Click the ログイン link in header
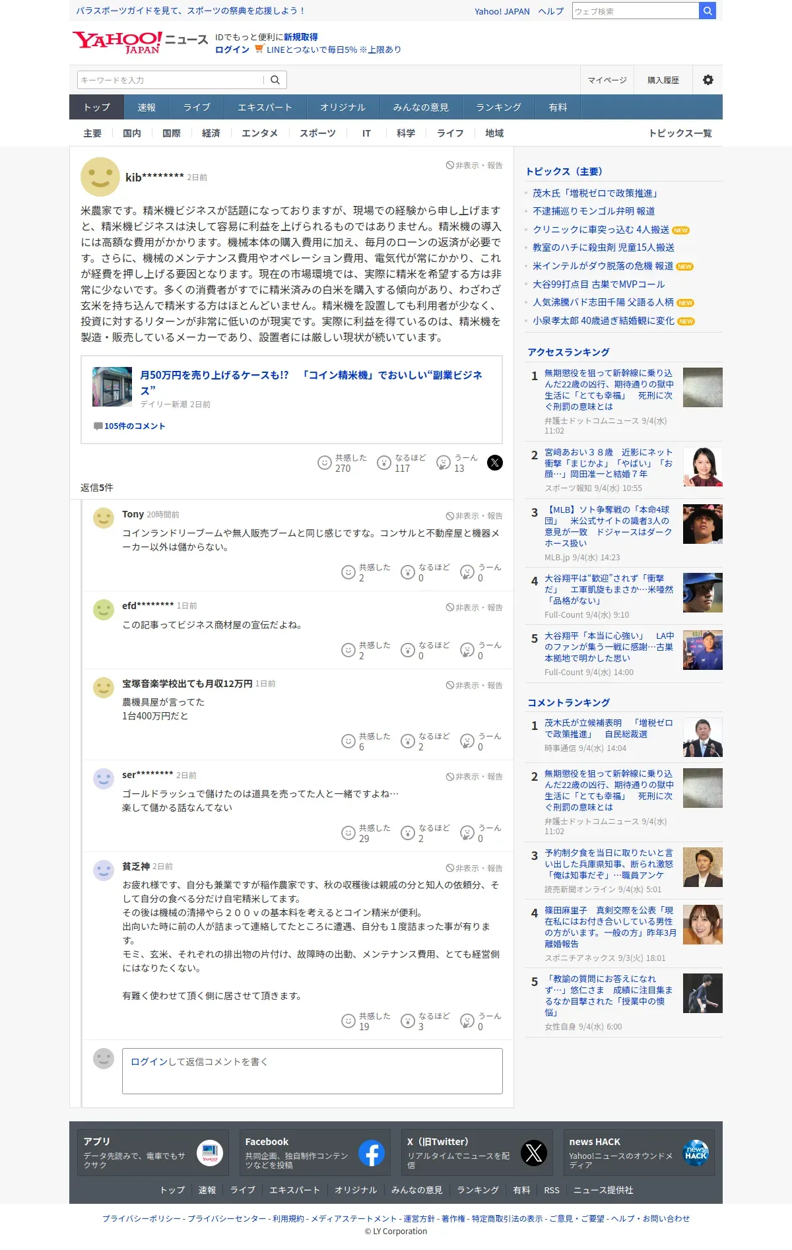Image resolution: width=792 pixels, height=1250 pixels. [232, 49]
